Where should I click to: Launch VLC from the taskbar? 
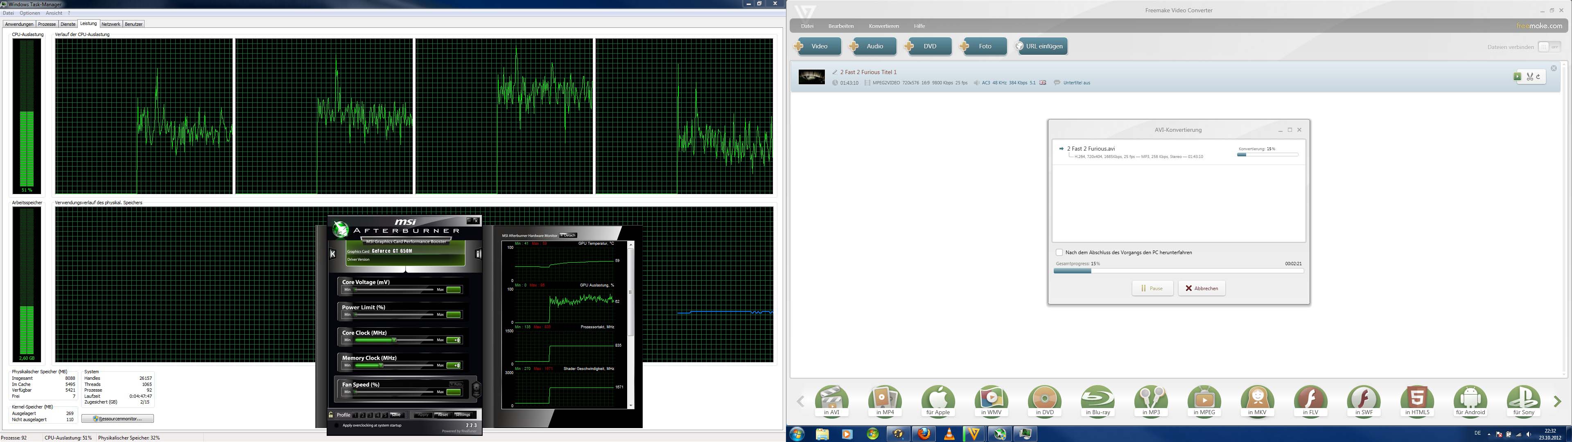(x=949, y=434)
